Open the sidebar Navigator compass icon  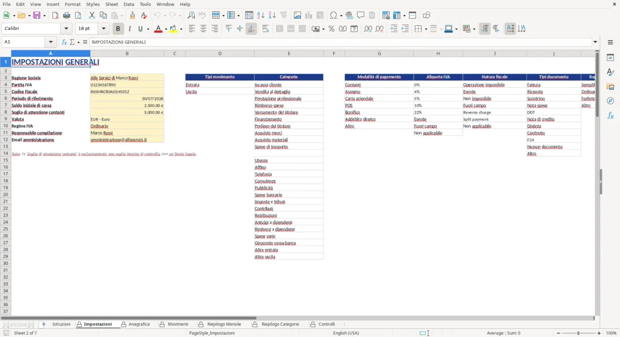[610, 101]
